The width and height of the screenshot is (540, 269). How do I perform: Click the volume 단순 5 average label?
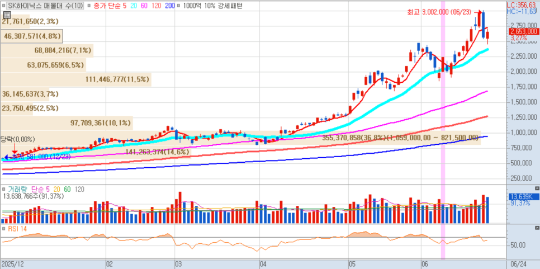40,189
